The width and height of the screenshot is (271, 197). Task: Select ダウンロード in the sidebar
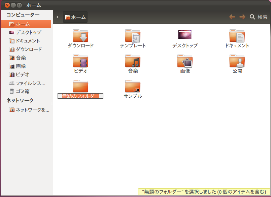tap(26, 49)
